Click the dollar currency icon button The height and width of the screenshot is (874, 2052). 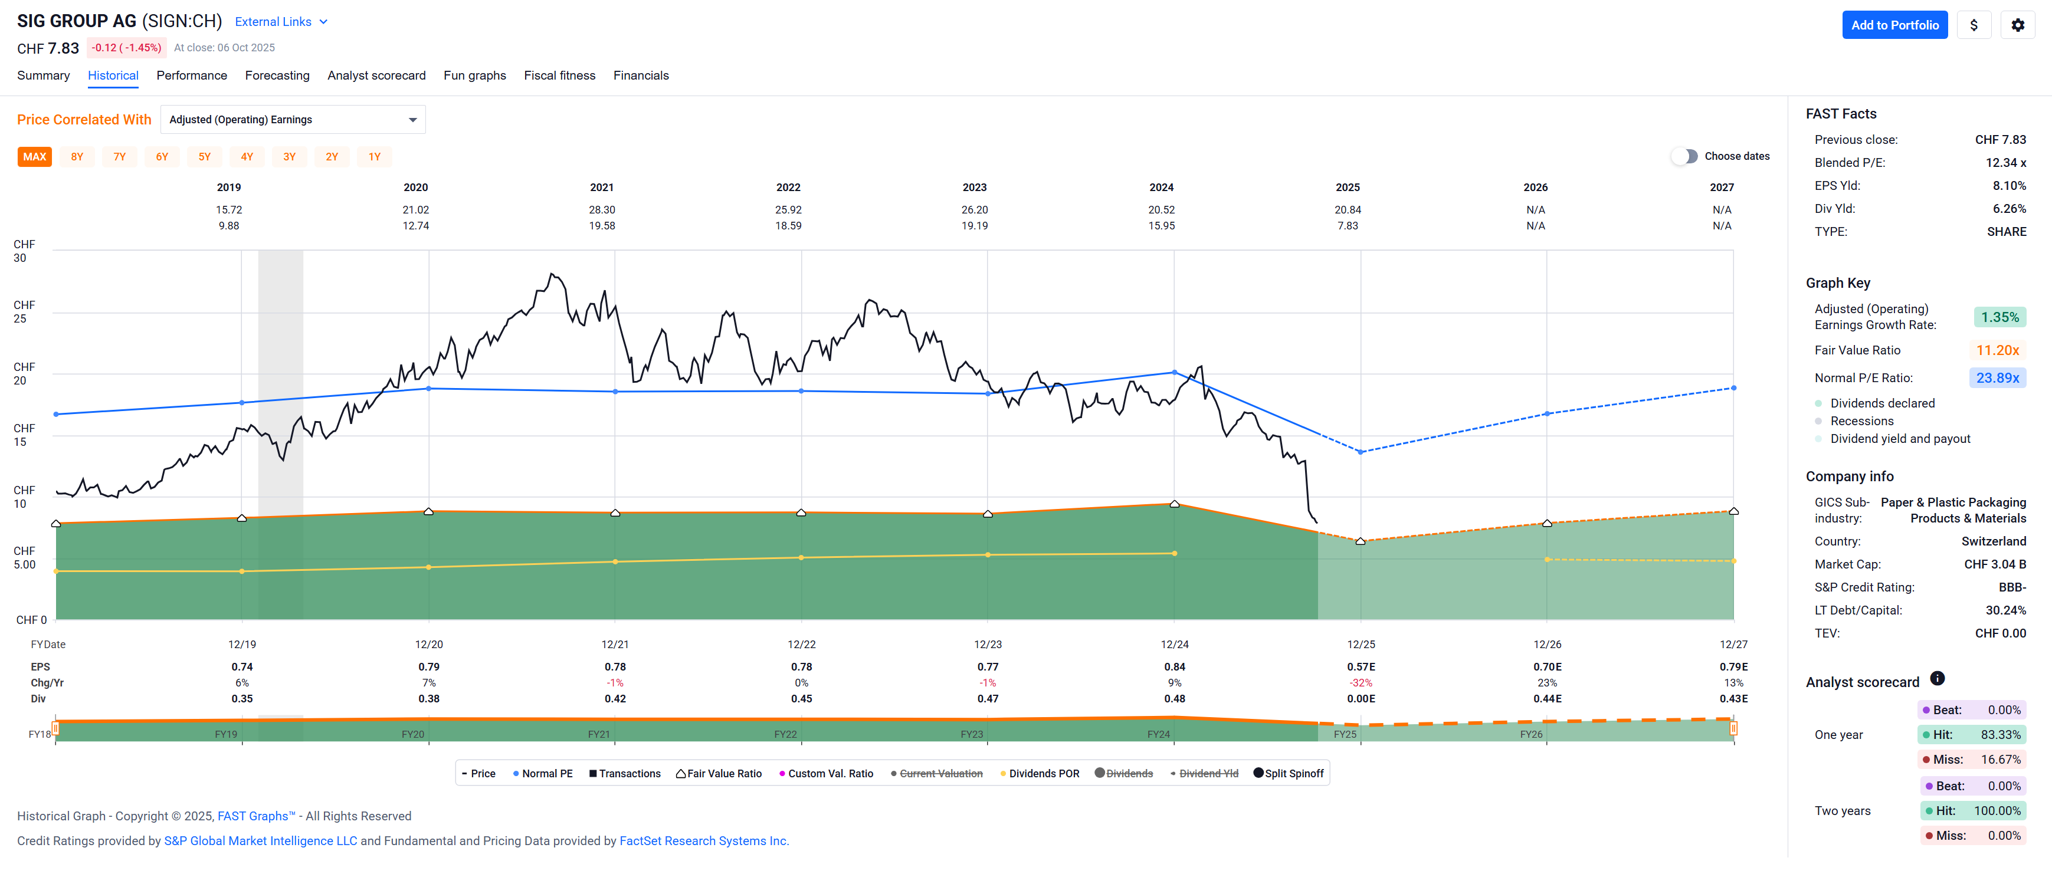point(1973,25)
